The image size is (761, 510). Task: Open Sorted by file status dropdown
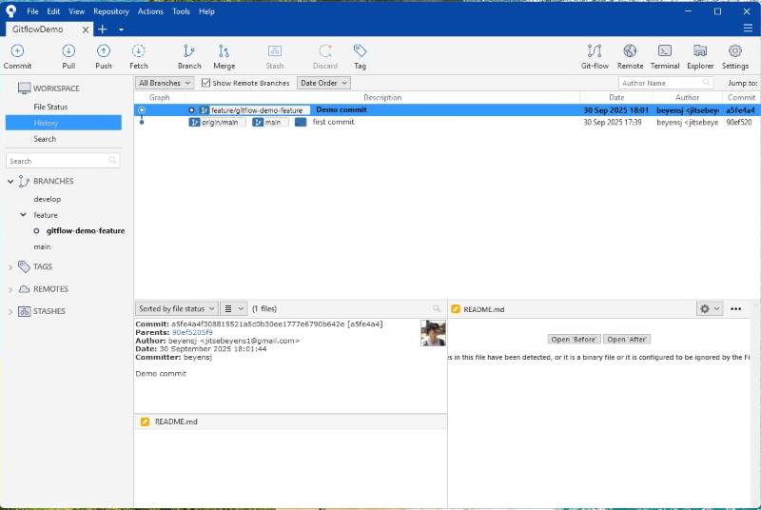point(175,308)
